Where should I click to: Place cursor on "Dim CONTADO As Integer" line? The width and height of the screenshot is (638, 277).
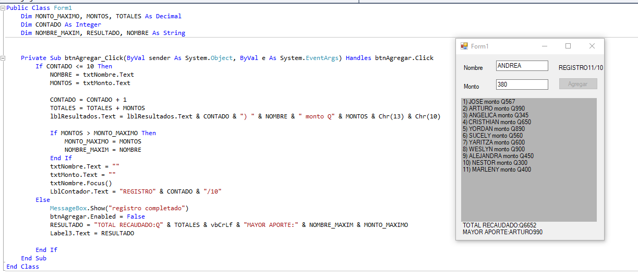tap(61, 25)
